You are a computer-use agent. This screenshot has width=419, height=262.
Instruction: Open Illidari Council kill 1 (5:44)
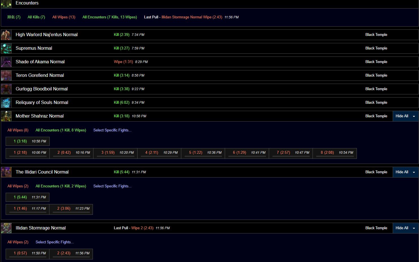point(27,197)
